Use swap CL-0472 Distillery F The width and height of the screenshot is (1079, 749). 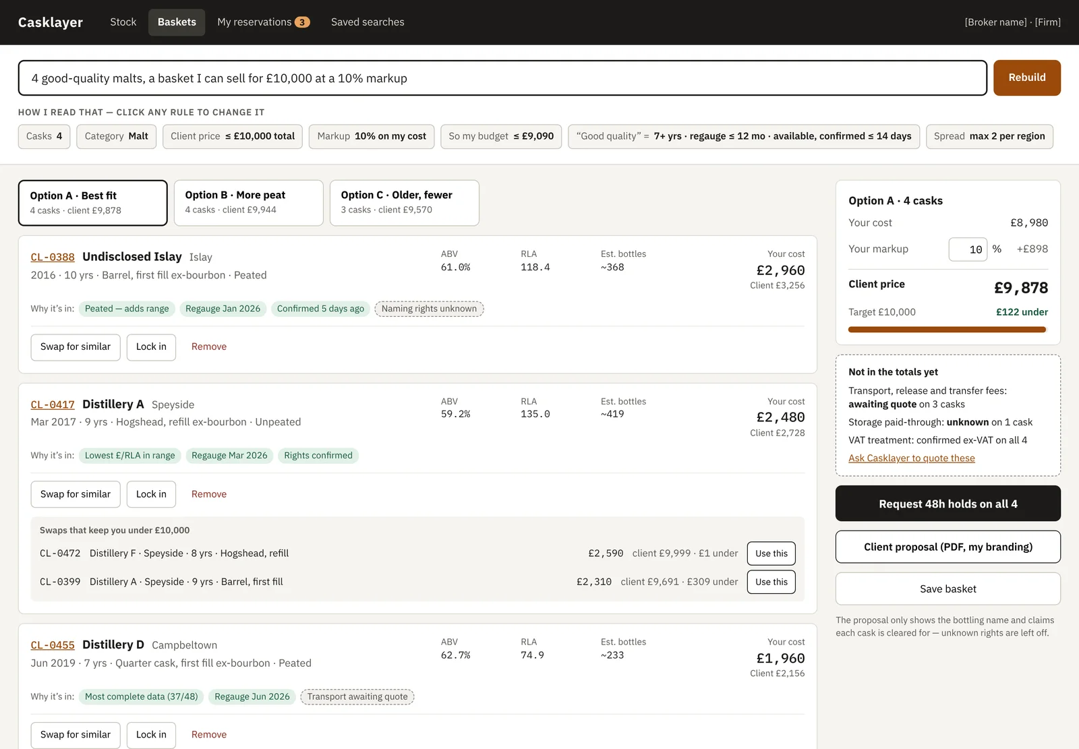tap(771, 553)
